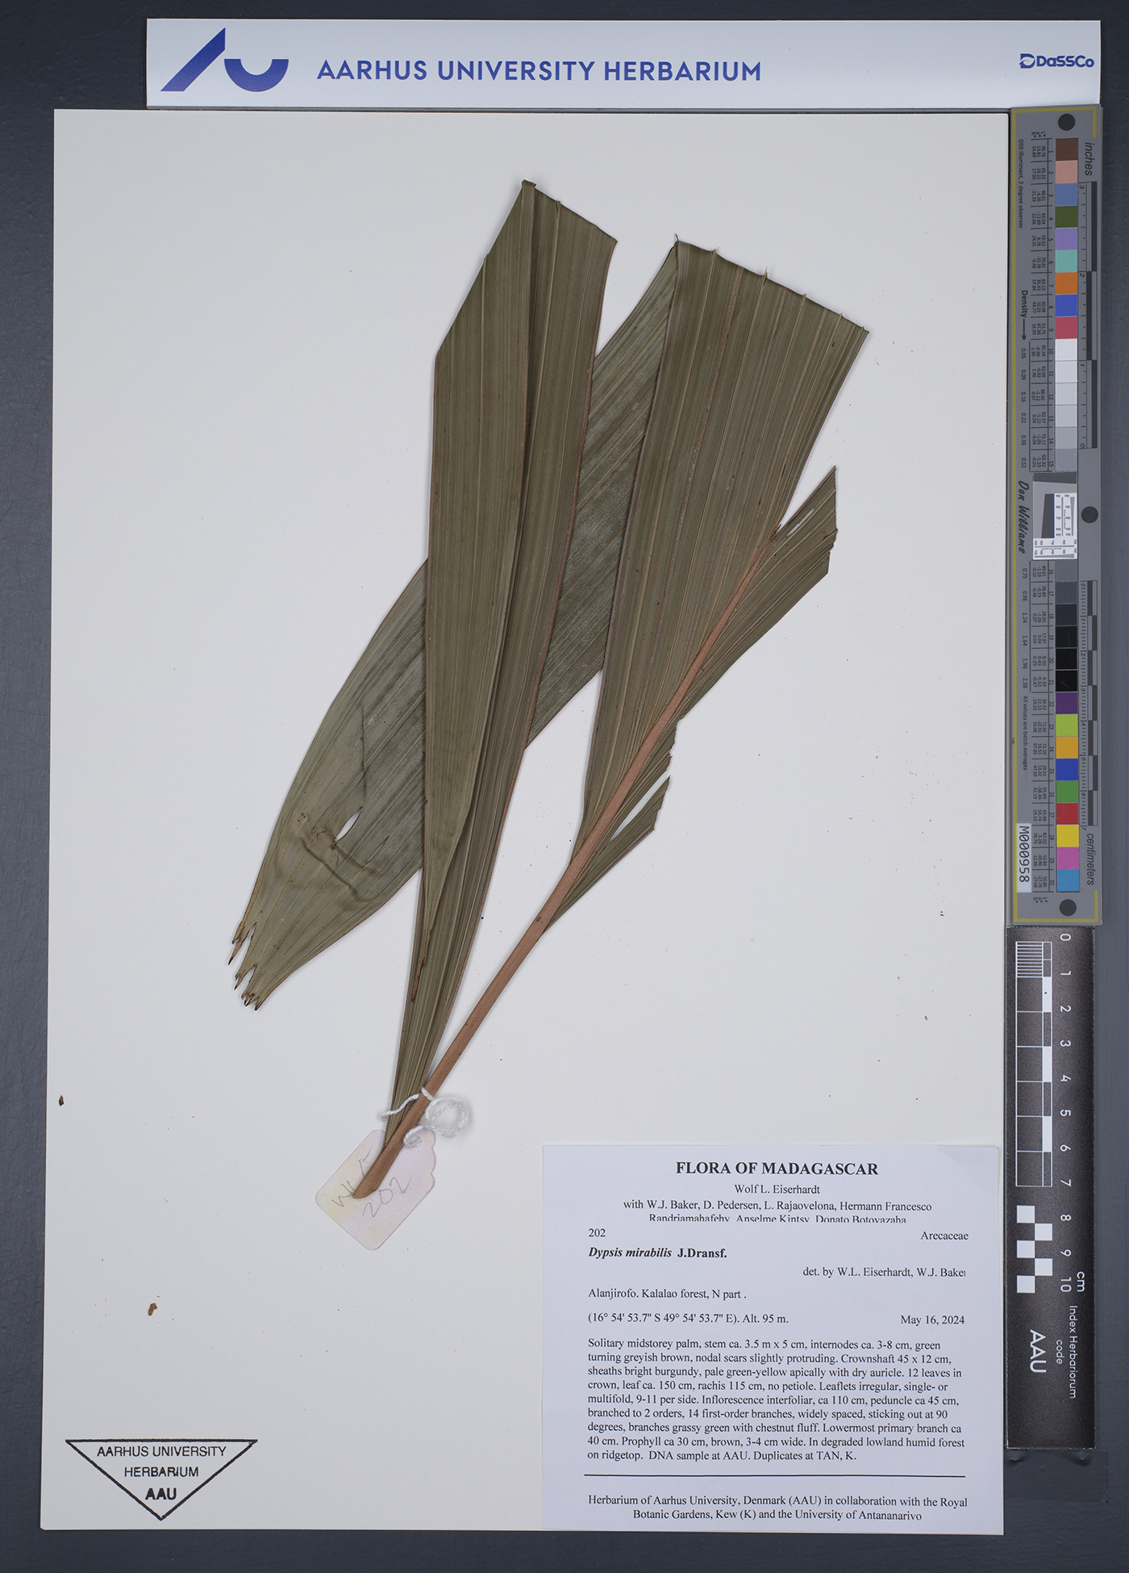Select the magenta swatch on the color chart
This screenshot has height=1573, width=1129.
[1067, 857]
